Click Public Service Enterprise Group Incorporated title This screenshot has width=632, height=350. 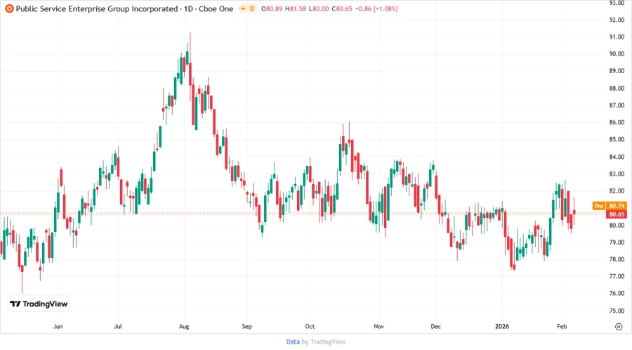click(x=97, y=9)
